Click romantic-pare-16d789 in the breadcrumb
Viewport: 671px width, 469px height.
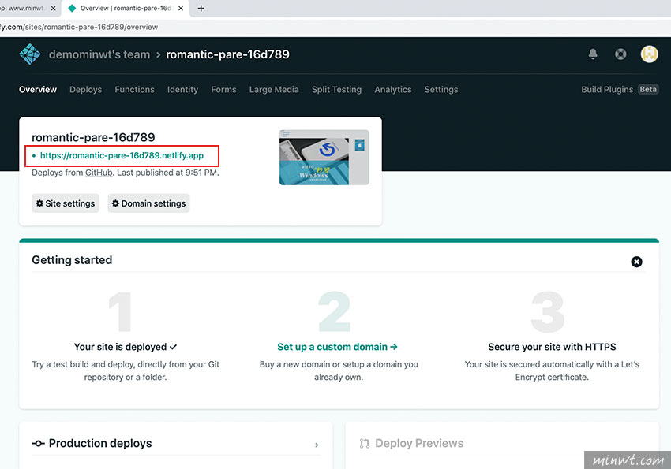227,54
